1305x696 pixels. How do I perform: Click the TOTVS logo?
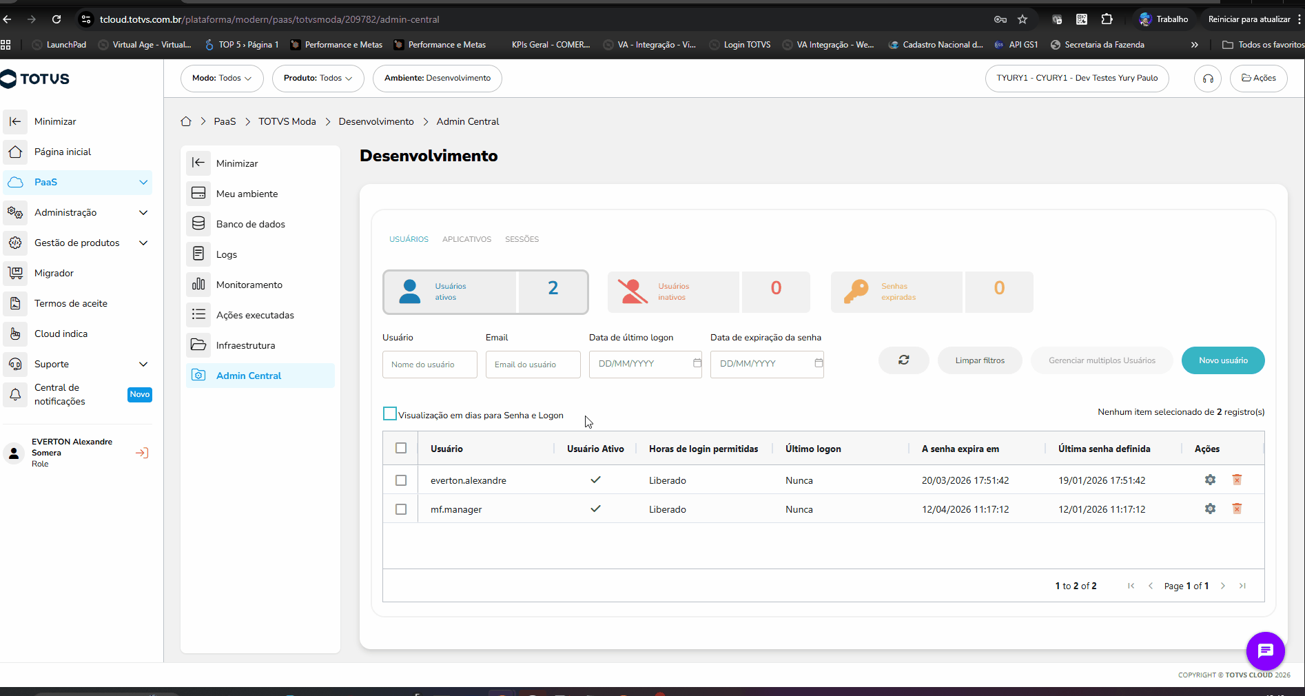(x=35, y=79)
